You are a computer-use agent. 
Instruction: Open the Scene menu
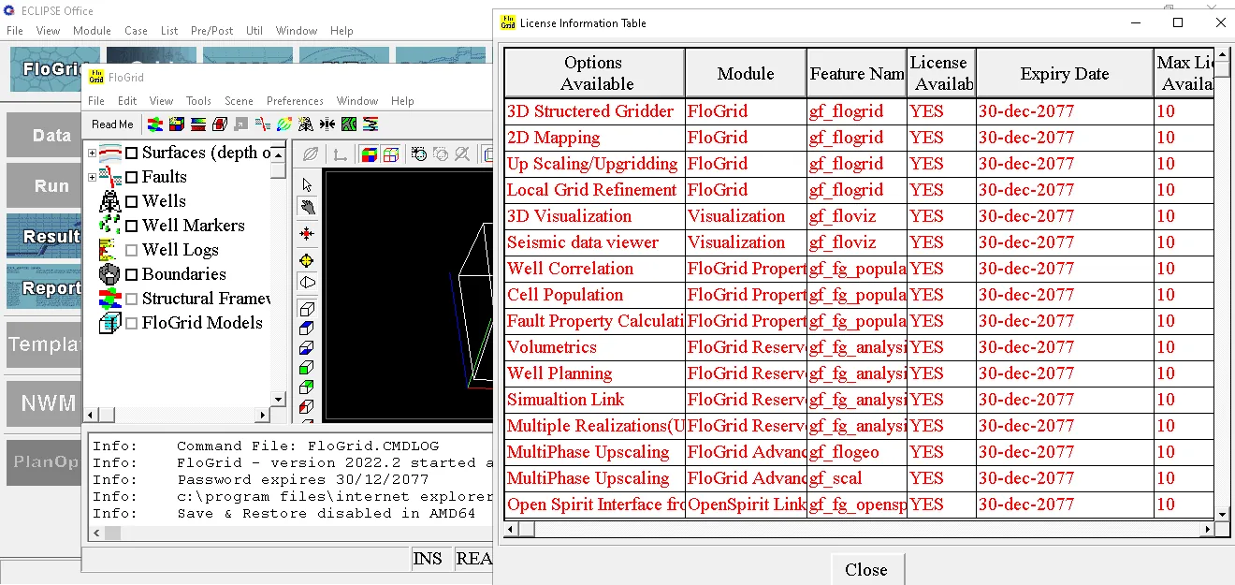click(239, 101)
